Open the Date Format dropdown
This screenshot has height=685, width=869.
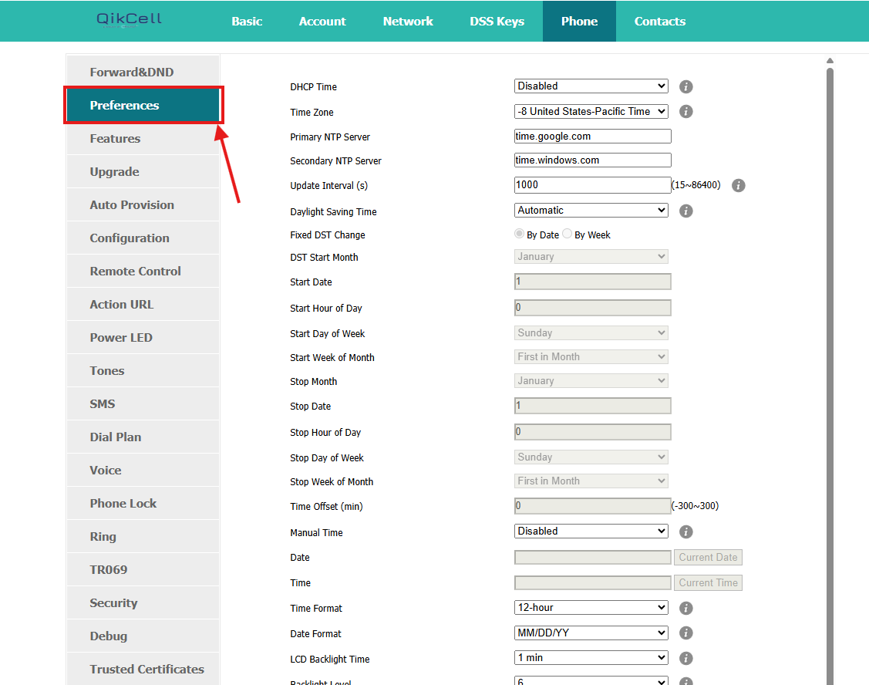591,633
